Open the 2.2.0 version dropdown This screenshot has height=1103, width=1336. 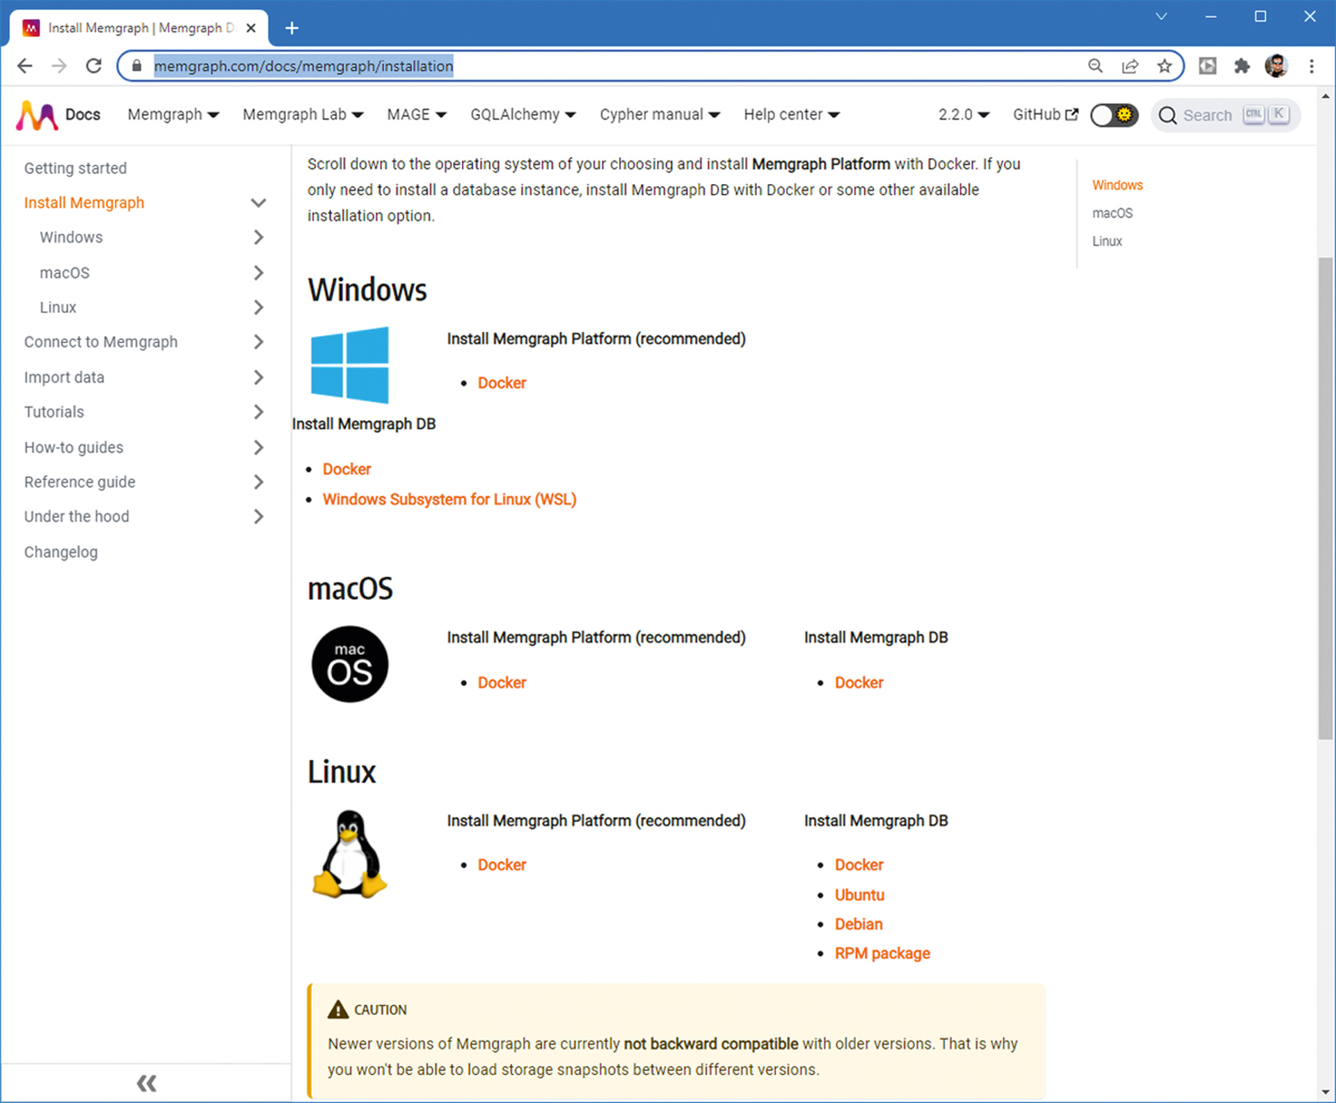pos(963,115)
